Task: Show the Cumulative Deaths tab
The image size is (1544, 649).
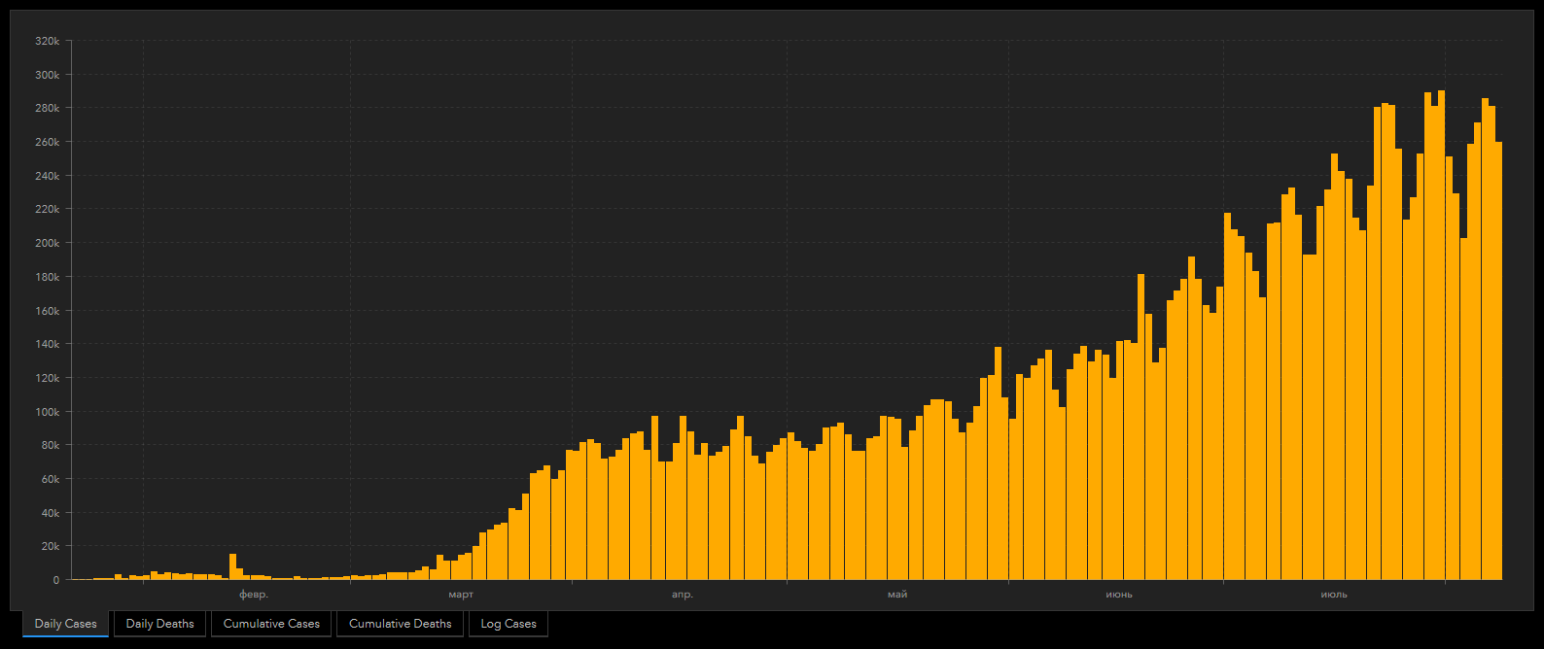Action: point(401,624)
